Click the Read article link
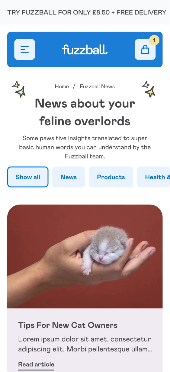The width and height of the screenshot is (170, 372). click(36, 364)
